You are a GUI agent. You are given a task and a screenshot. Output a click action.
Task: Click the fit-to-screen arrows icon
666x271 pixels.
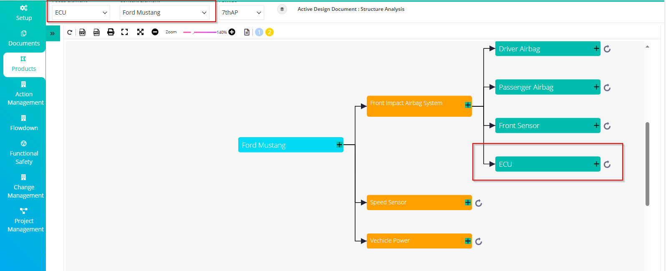pyautogui.click(x=140, y=32)
